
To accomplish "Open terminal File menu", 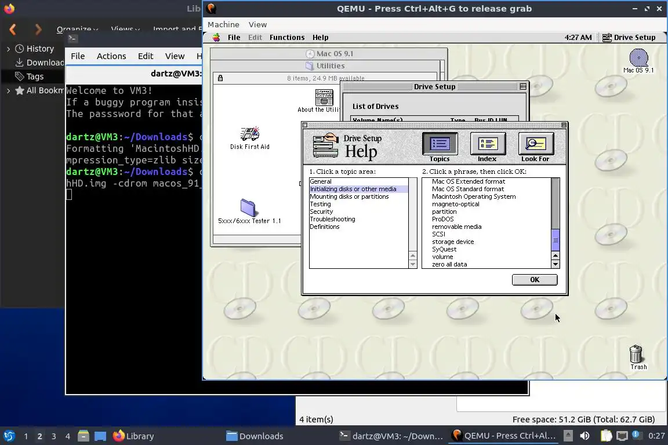I will (x=78, y=56).
